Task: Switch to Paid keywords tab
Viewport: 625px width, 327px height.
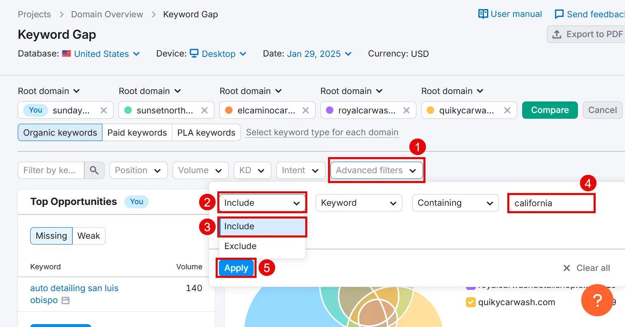Action: [x=137, y=132]
